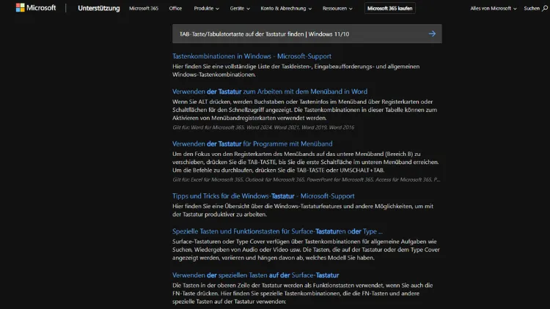Click the Microsoft 365 kaufen button
The width and height of the screenshot is (550, 309).
(x=389, y=8)
